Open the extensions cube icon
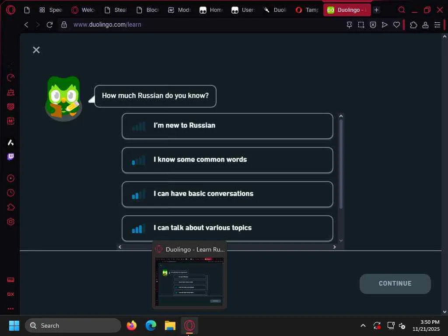 pos(413,25)
